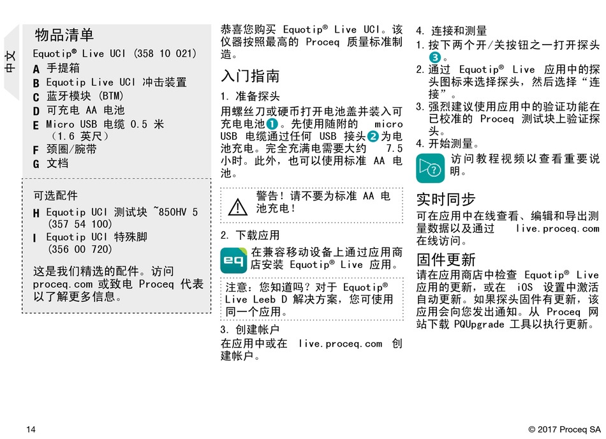606x439 pixels.
Task: Click 'PQUpgrade' tool name text
Action: 479,324
